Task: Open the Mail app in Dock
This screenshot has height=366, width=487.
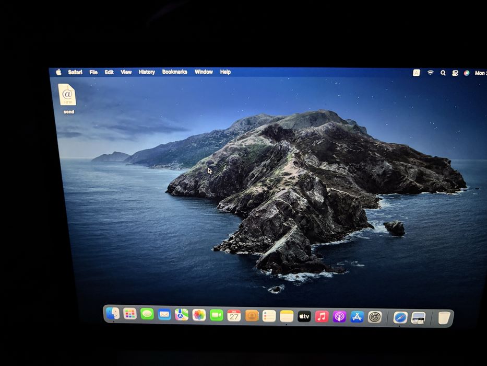Action: click(164, 314)
